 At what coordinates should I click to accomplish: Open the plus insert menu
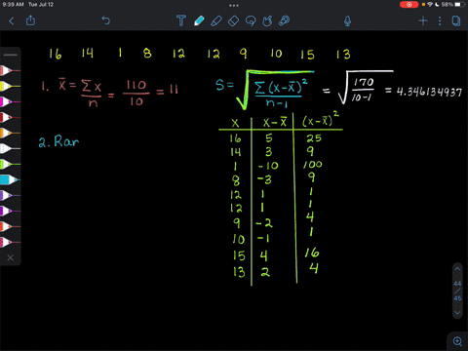[x=423, y=21]
